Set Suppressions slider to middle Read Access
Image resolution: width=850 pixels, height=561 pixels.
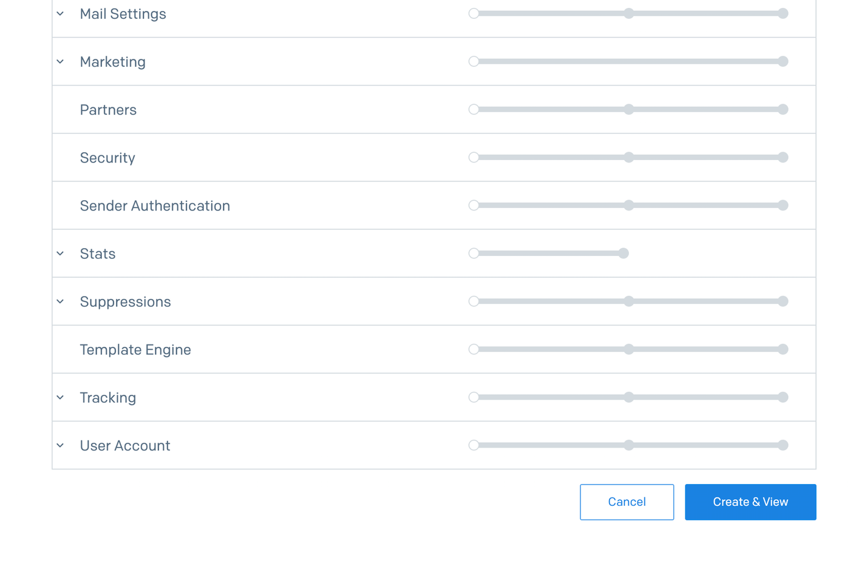click(x=629, y=301)
